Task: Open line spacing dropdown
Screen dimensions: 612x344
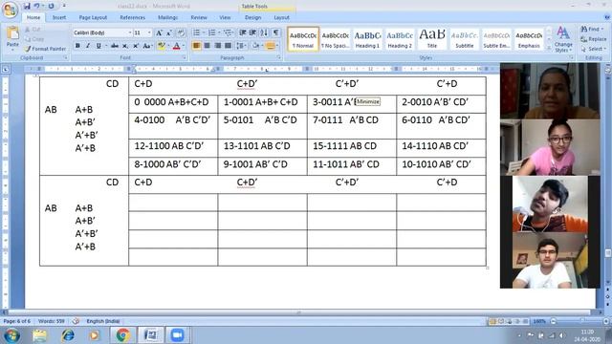Action: pos(241,46)
